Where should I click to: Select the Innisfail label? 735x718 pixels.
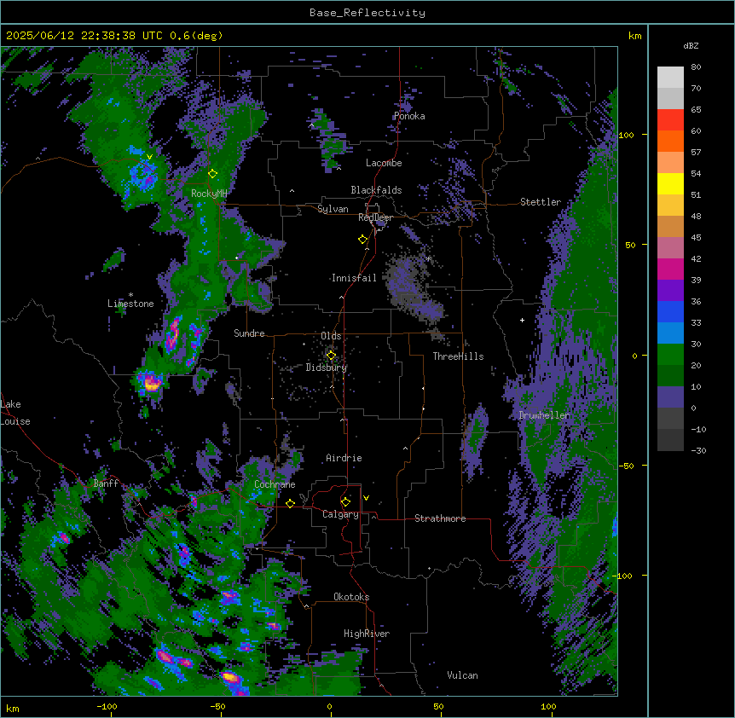[x=354, y=278]
